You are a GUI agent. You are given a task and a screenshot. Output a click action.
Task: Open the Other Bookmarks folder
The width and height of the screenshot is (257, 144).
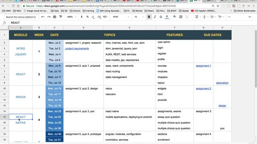click(x=245, y=11)
